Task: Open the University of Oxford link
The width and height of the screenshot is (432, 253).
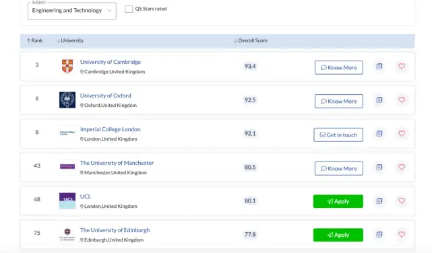Action: coord(106,96)
